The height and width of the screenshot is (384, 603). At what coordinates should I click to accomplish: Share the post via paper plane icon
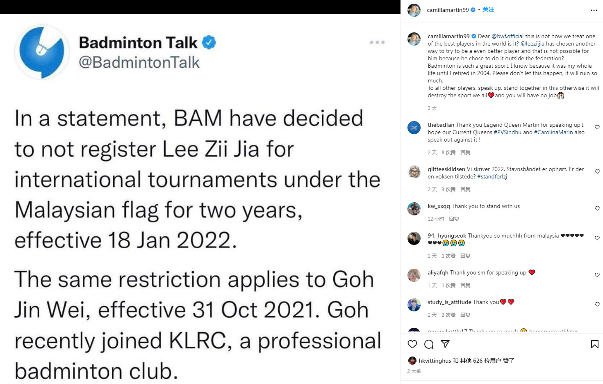[x=445, y=344]
